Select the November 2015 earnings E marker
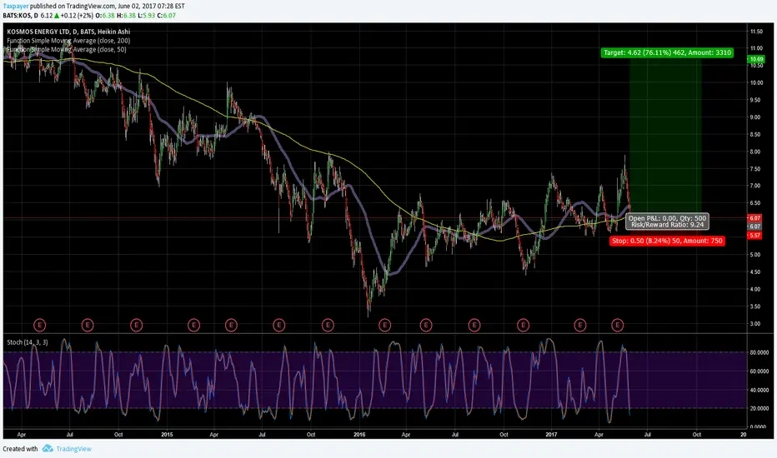 pyautogui.click(x=328, y=326)
